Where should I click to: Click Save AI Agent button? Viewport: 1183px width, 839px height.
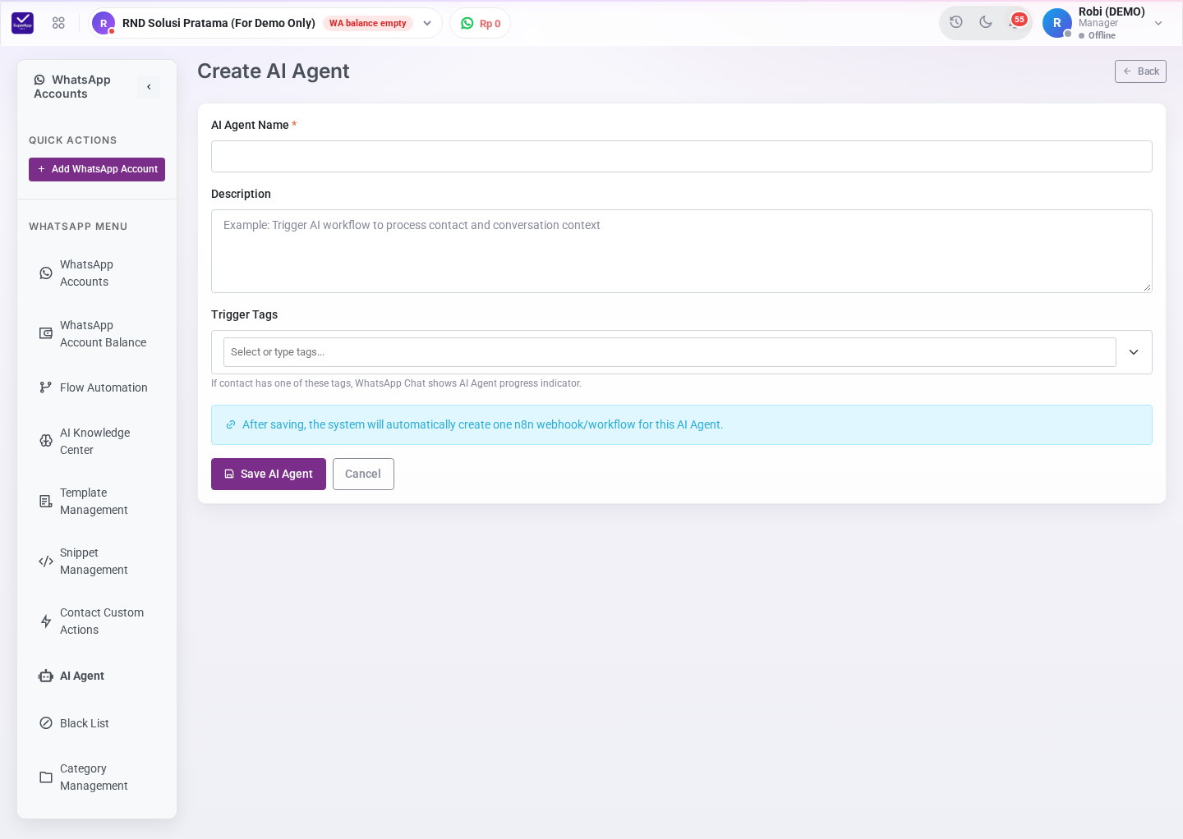(269, 474)
